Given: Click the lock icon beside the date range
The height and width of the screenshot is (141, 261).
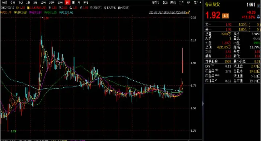Looking at the screenshot, I should pos(188,12).
